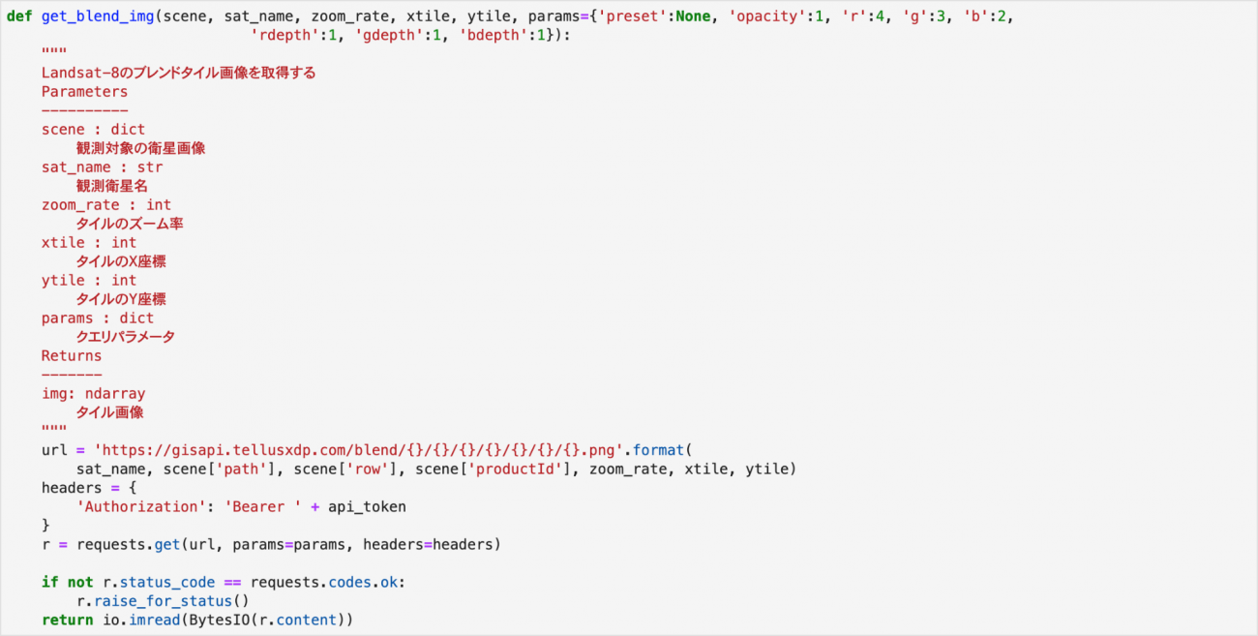The width and height of the screenshot is (1258, 636).
Task: Click 'zoom_rate : int' docstring entry
Action: coord(106,205)
